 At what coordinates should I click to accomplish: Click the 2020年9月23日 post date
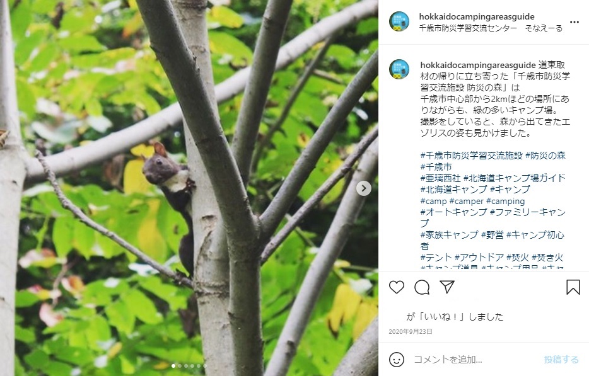(410, 332)
